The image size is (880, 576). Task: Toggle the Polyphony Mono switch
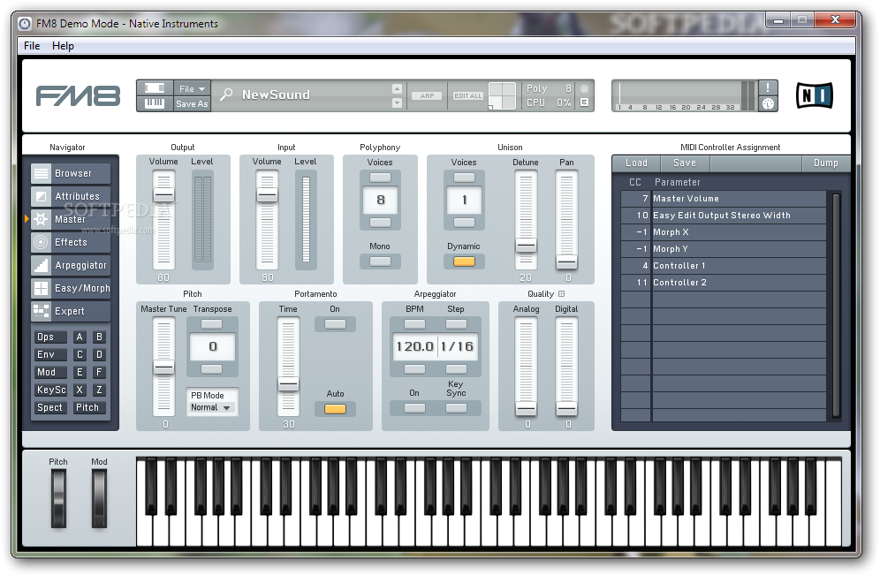coord(380,261)
